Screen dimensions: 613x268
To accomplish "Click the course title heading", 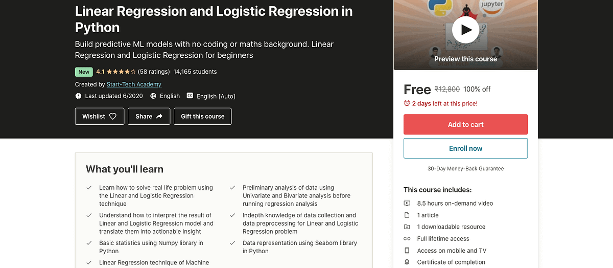I will 214,19.
